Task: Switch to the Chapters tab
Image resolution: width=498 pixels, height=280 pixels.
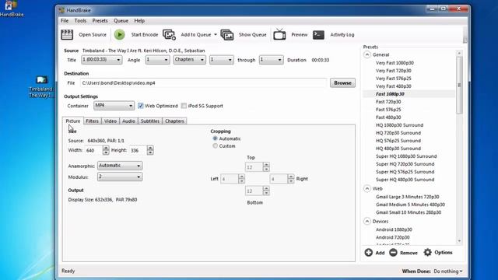Action: click(x=174, y=121)
